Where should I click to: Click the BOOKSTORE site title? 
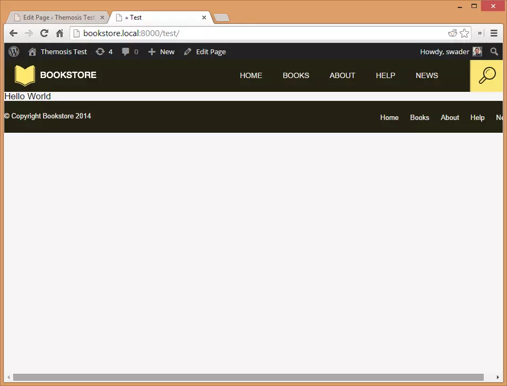point(68,75)
